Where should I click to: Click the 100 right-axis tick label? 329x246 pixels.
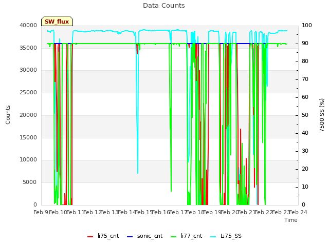click(307, 25)
